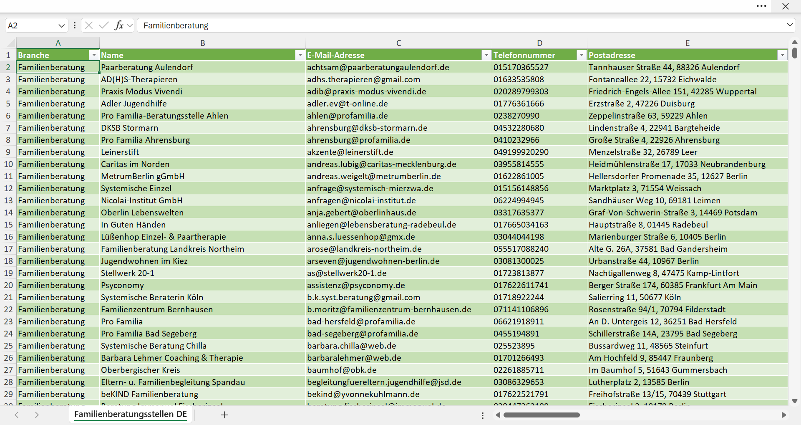Click the vertical dots next to Name Box
Viewport: 801px width, 425px height.
(75, 25)
